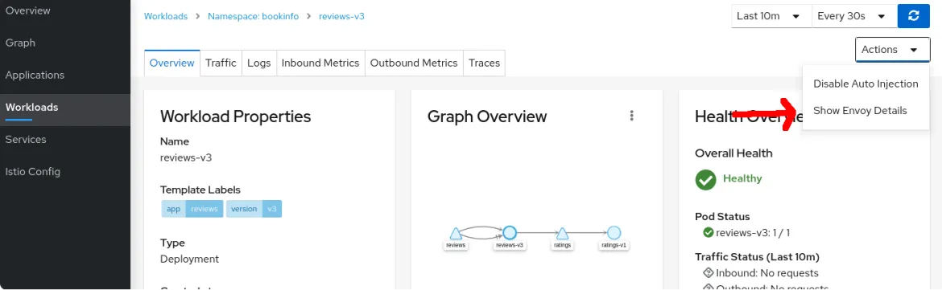Click the pod status check icon

[708, 232]
